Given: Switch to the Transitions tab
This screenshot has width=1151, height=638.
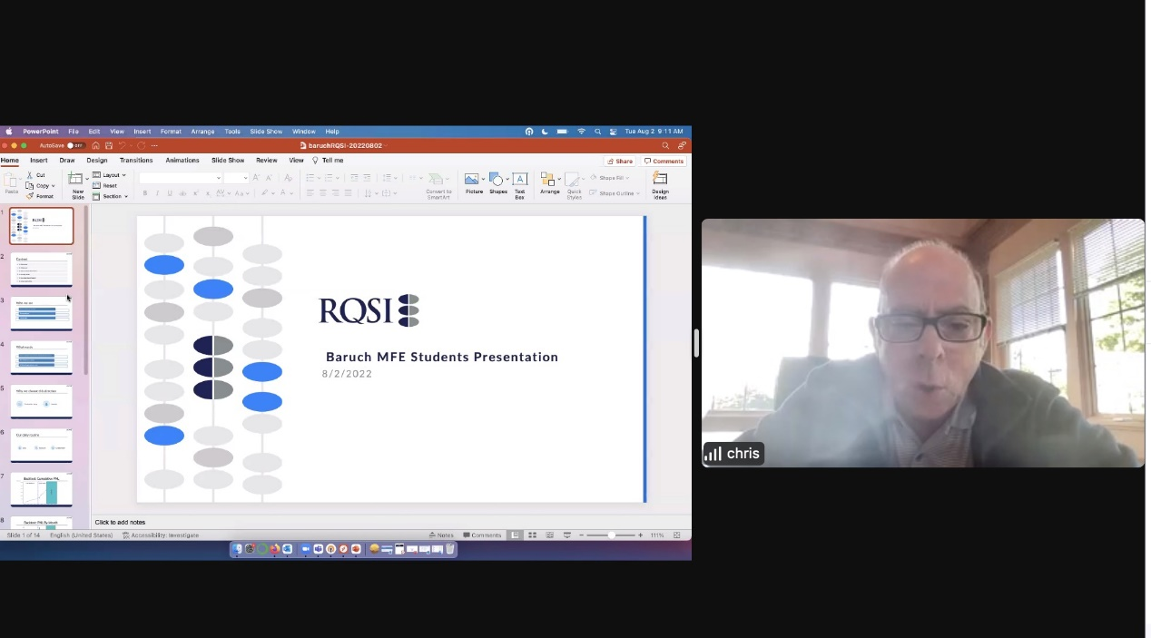Looking at the screenshot, I should click(136, 161).
